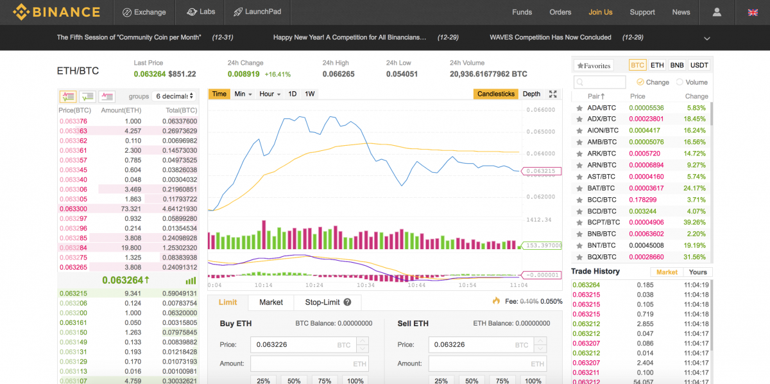Click 75% under Sell ETH

(x=502, y=381)
